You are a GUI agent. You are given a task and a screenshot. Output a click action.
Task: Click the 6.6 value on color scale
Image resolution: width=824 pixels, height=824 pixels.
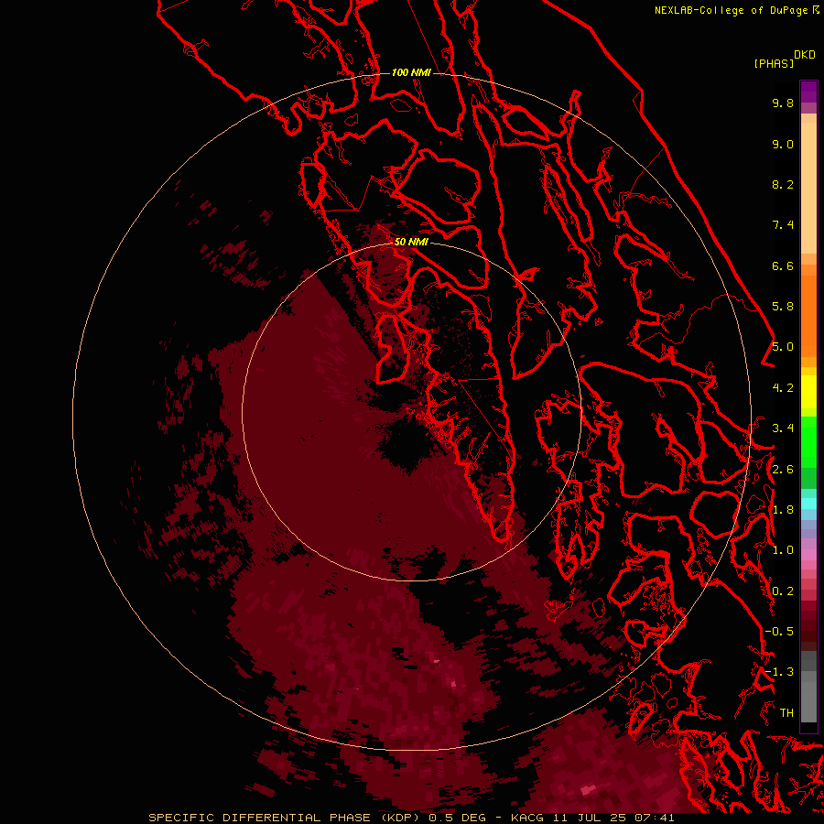click(x=783, y=266)
